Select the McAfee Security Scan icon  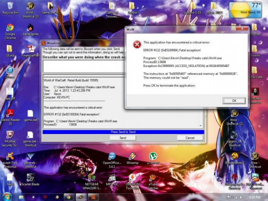tap(10, 139)
